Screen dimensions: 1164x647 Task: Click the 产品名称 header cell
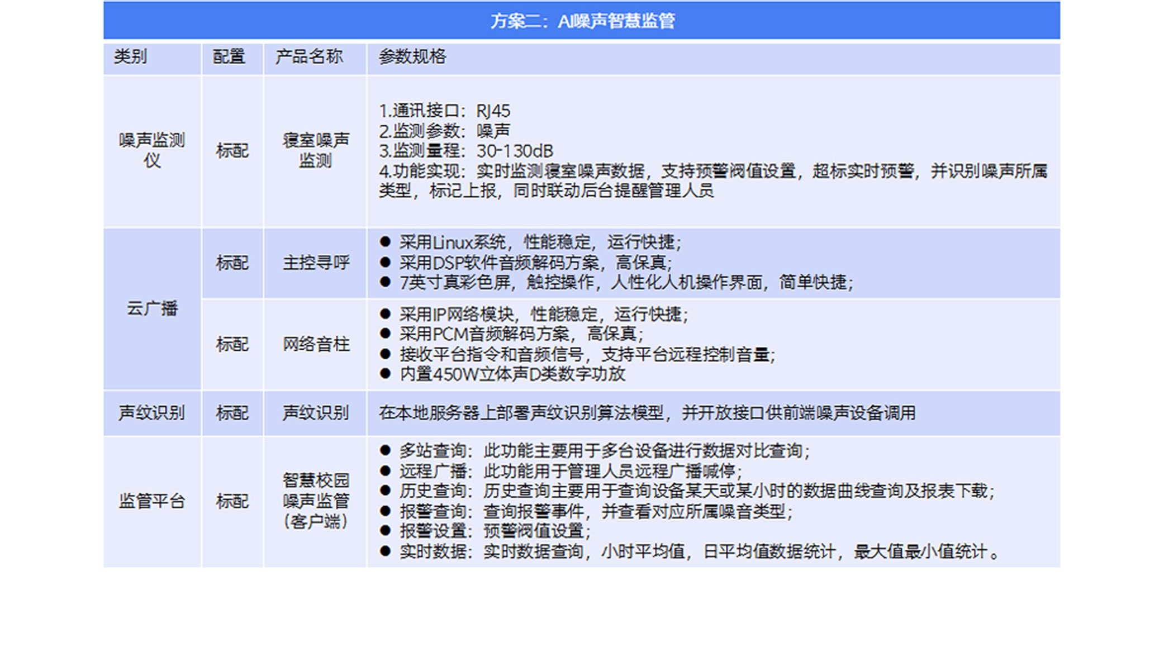tap(309, 56)
